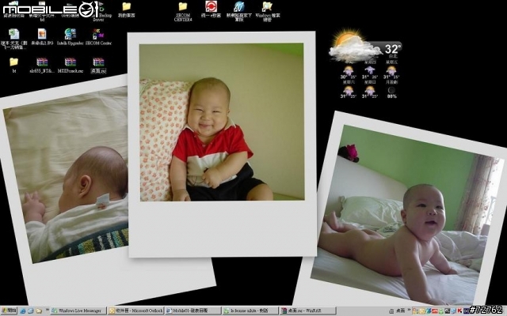Image resolution: width=507 pixels, height=316 pixels.
Task: Click the large sun-and-cloud weather icon
Action: point(354,46)
